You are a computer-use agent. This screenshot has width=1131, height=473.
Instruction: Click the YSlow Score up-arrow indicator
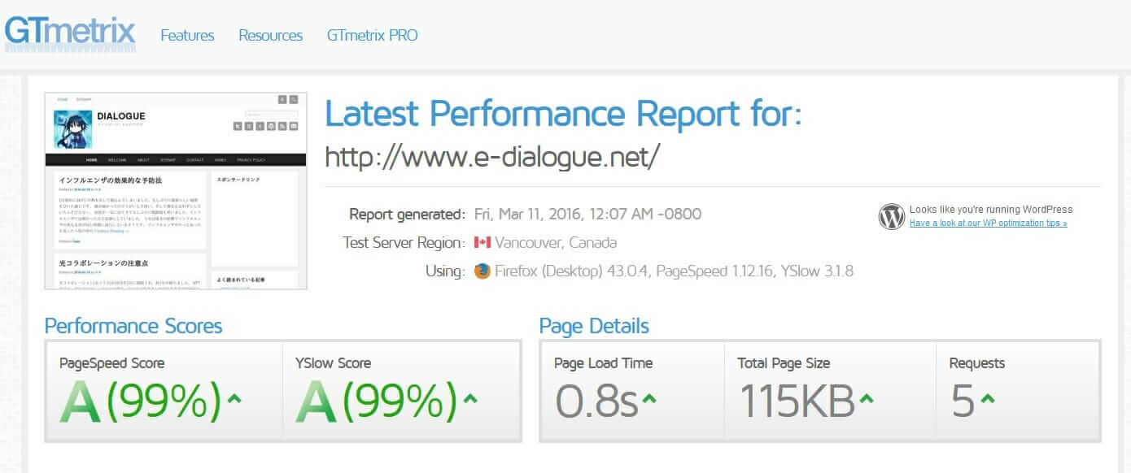469,399
